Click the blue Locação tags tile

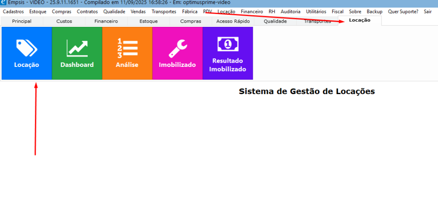[x=27, y=53]
